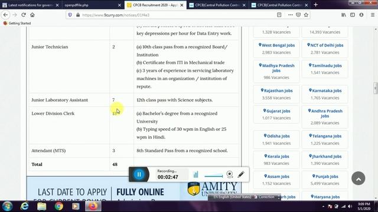The image size is (378, 212).
Task: Open File Explorer from taskbar
Action: coord(42,206)
